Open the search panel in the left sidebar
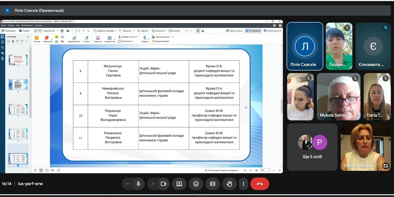This screenshot has height=197, width=394. (x=3, y=47)
